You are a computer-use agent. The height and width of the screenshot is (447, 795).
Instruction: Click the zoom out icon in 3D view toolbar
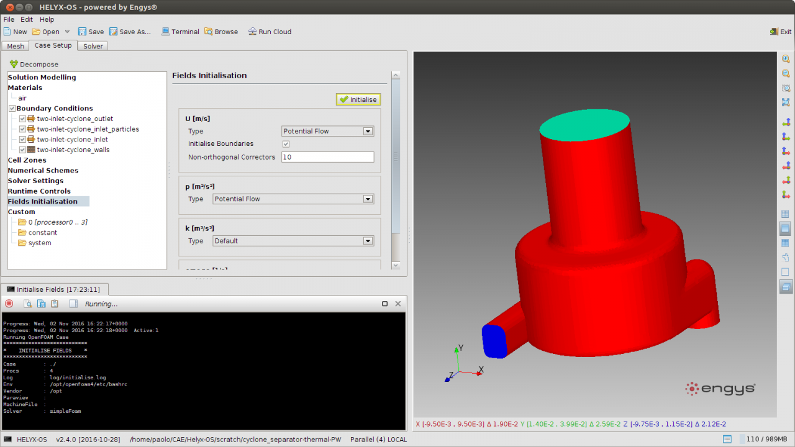786,73
